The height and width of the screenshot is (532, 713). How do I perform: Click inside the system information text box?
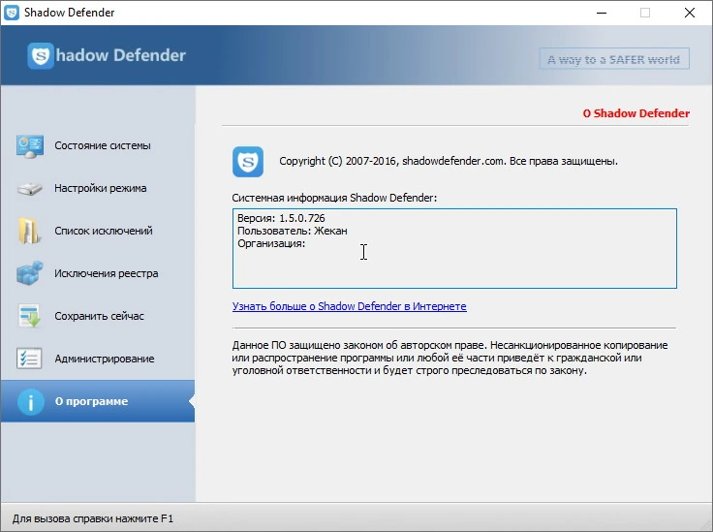click(x=454, y=249)
